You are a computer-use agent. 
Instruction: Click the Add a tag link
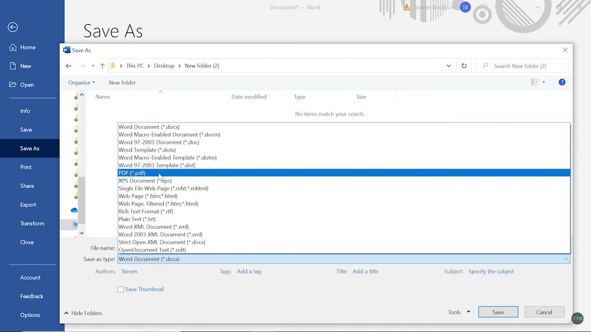[x=249, y=271]
